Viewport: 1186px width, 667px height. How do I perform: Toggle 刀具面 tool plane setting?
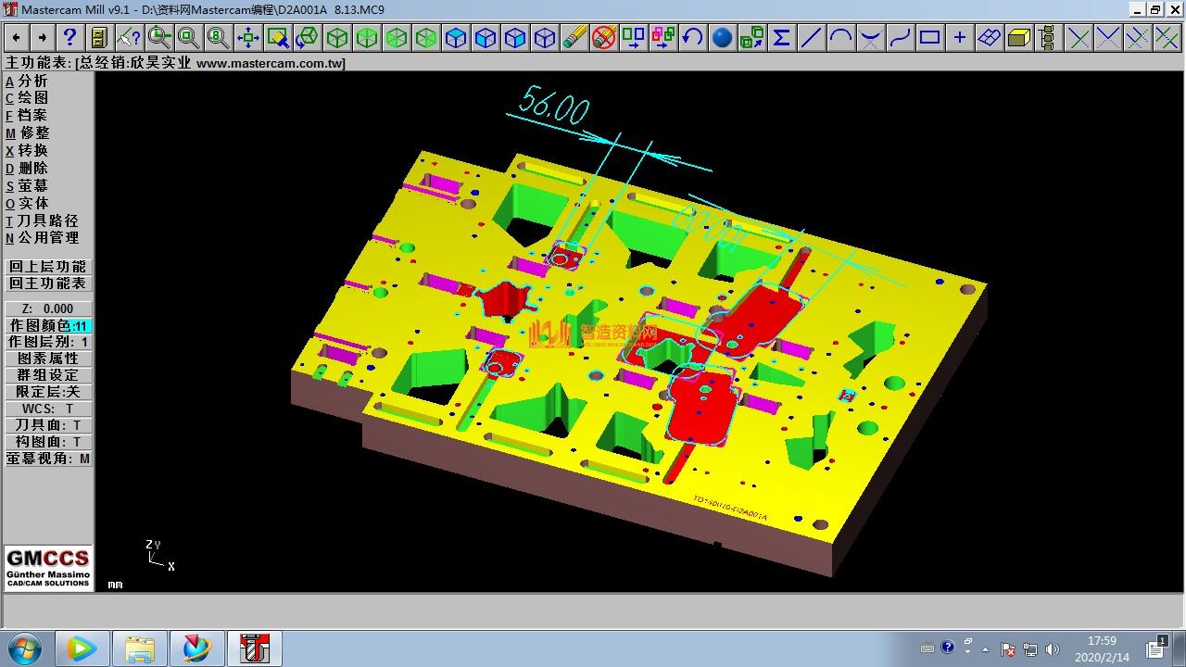coord(48,425)
